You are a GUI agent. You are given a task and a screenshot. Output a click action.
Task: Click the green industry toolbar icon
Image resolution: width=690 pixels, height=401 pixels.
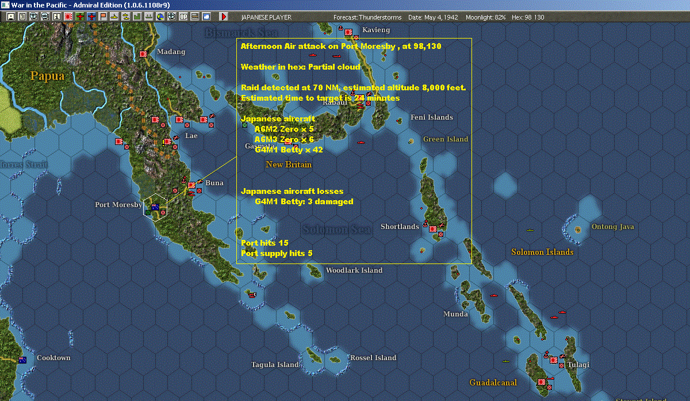point(137,17)
